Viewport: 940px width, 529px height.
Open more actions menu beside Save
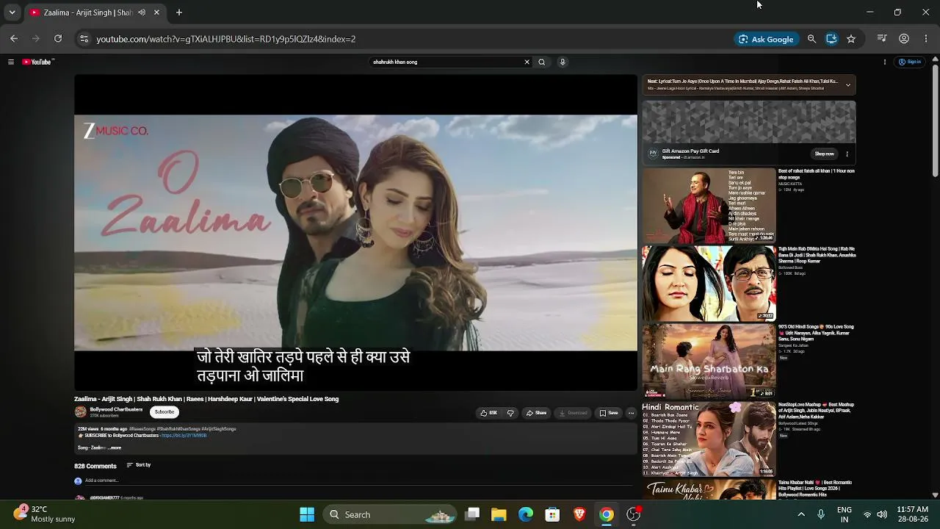click(x=631, y=413)
